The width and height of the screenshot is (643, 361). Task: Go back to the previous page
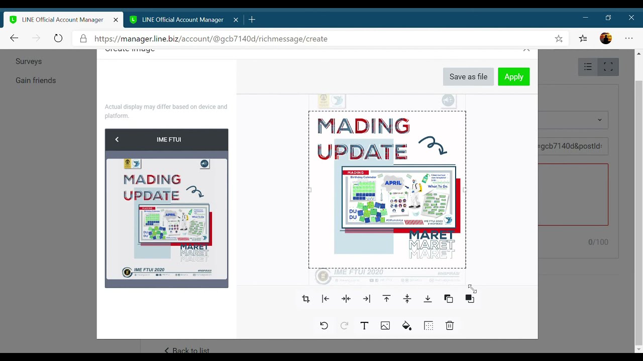[14, 39]
